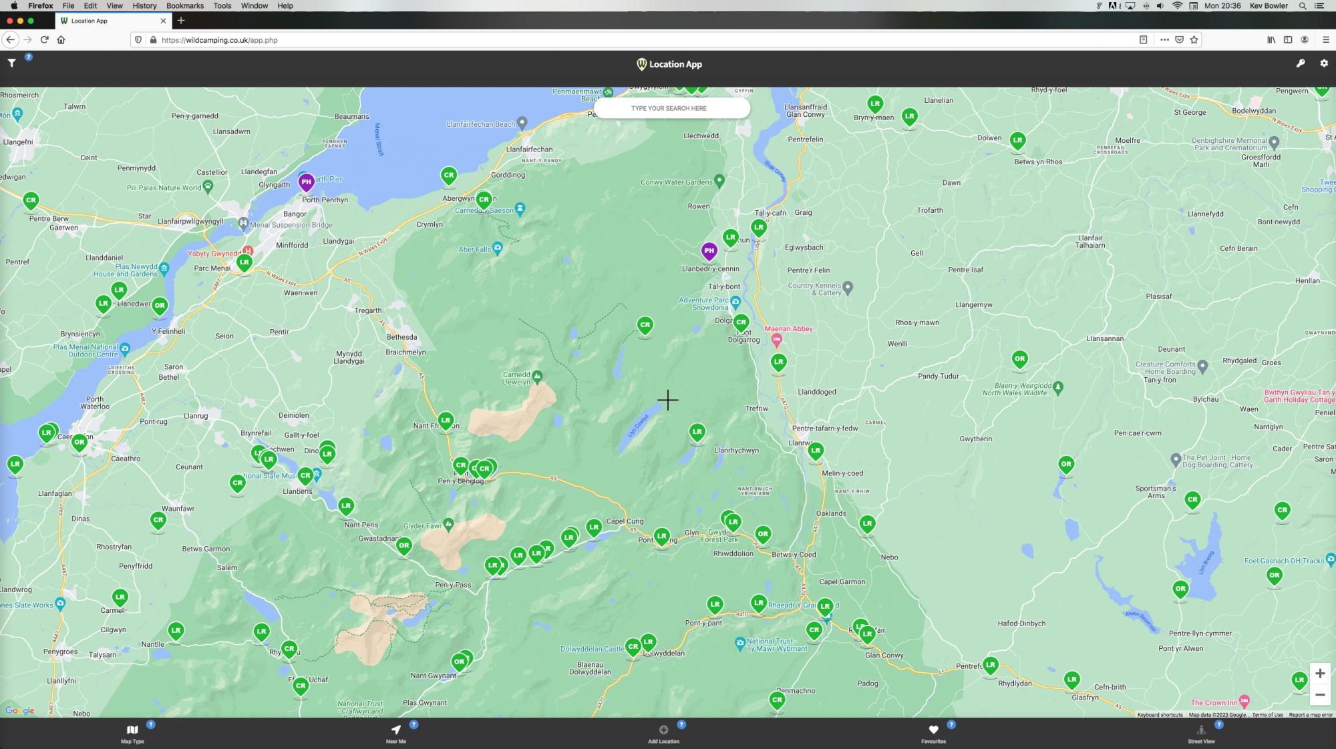Zoom in using the plus control
The height and width of the screenshot is (749, 1336).
point(1320,674)
